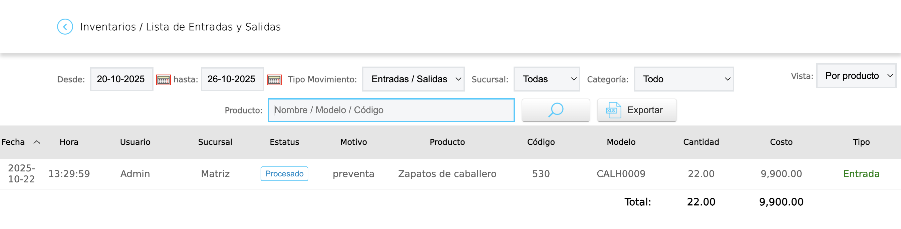Screen dimensions: 901x229
Task: Sort by the Costo column header
Action: pyautogui.click(x=781, y=142)
